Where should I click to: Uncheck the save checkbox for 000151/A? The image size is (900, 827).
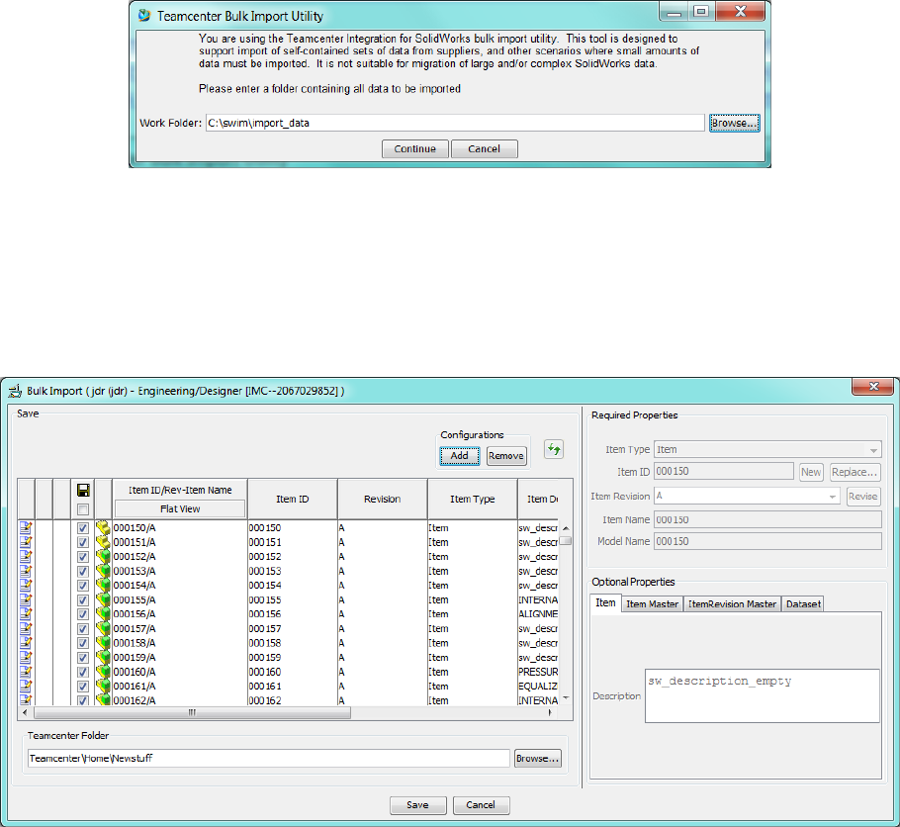(83, 542)
